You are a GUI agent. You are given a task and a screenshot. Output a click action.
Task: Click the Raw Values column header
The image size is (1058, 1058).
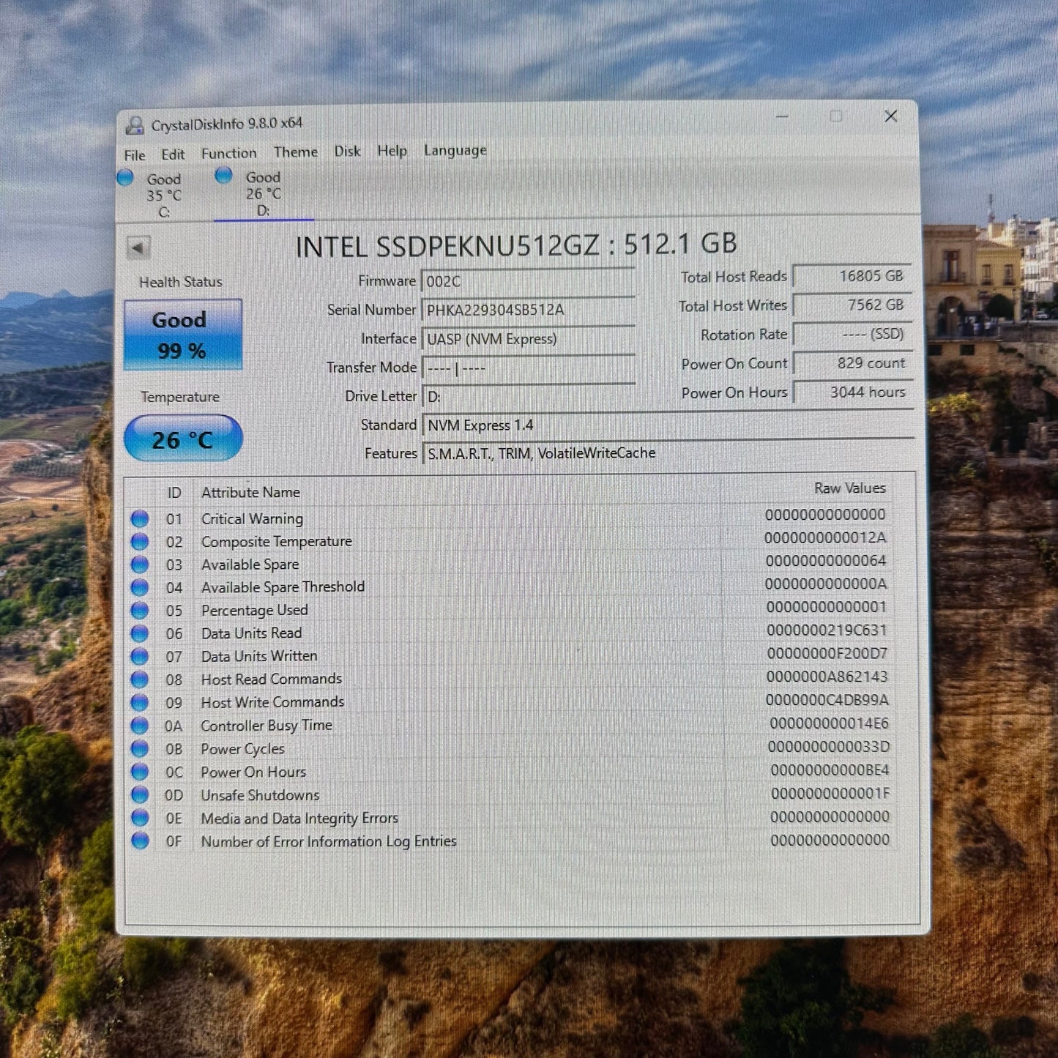(849, 488)
